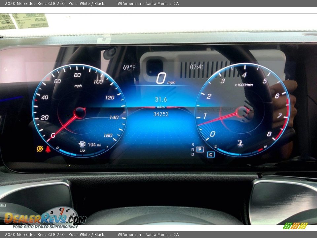
Task: Tap the coolant temperature icon
Action: (x=240, y=143)
